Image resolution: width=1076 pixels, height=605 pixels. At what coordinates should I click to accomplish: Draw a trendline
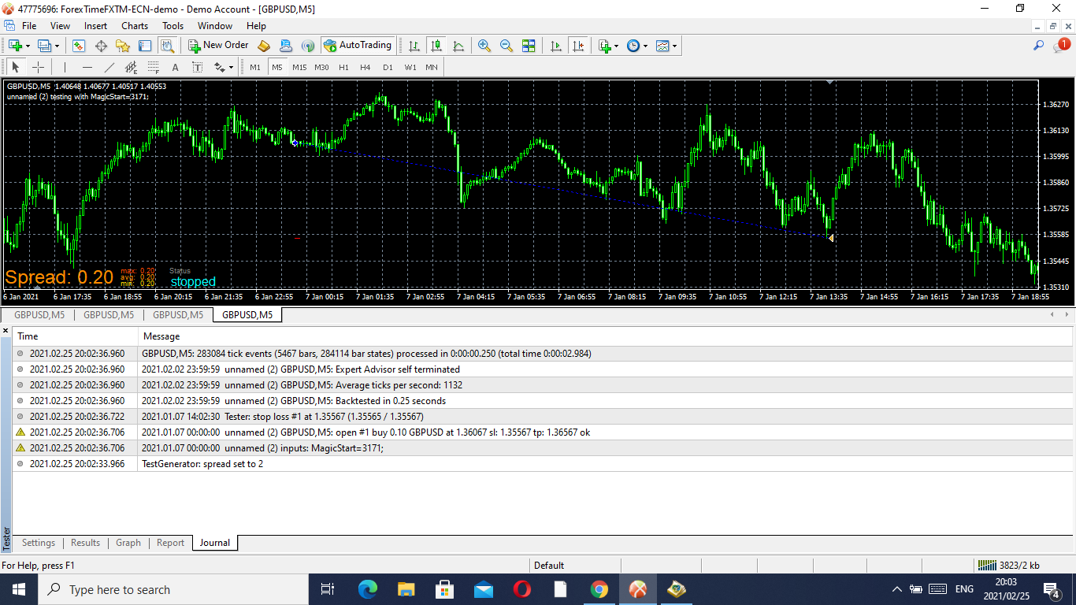(x=109, y=67)
